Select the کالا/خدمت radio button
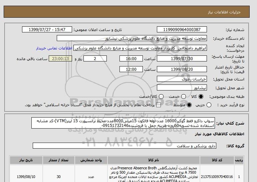Viewport: 257px width, 182px height. pos(161,97)
